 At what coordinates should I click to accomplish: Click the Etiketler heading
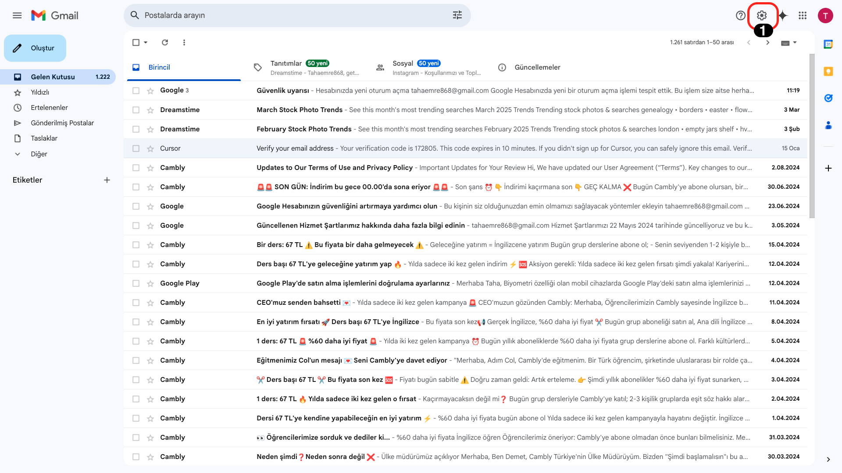pyautogui.click(x=27, y=180)
